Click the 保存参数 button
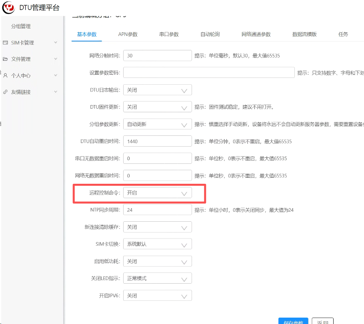The width and height of the screenshot is (364, 324). pyautogui.click(x=293, y=321)
